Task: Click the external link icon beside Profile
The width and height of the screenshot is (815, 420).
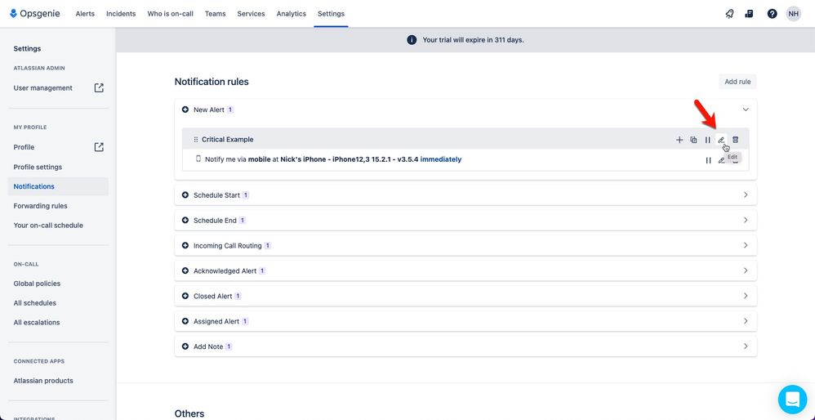Action: point(99,147)
